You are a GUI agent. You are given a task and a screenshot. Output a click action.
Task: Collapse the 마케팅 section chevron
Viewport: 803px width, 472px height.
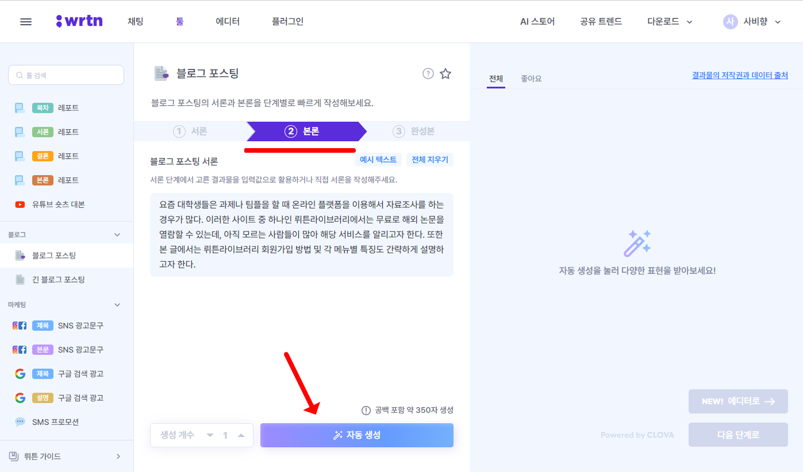tap(117, 304)
